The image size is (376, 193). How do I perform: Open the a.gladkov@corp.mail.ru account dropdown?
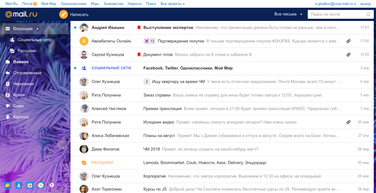click(336, 4)
